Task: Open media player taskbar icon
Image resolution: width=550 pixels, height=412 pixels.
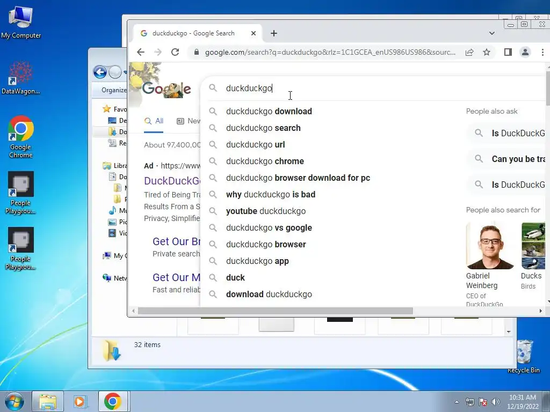Action: tap(81, 401)
